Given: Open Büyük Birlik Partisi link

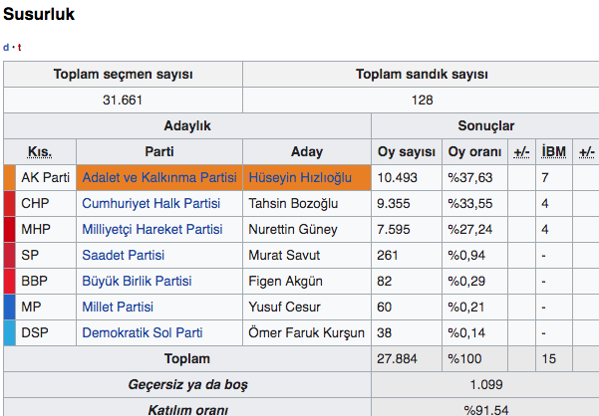Looking at the screenshot, I should (x=137, y=281).
